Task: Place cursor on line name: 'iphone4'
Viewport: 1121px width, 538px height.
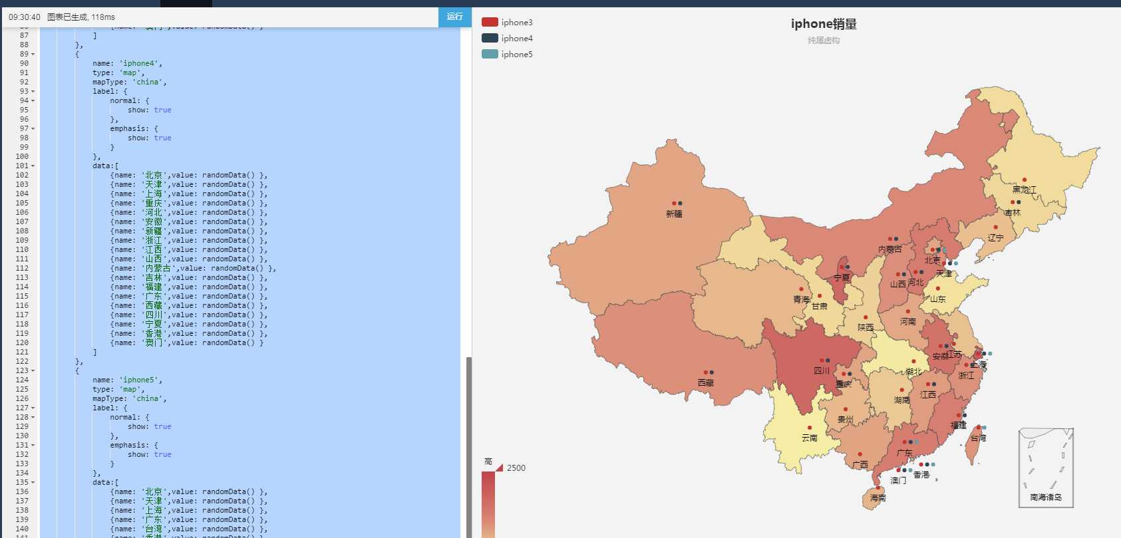Action: pyautogui.click(x=127, y=63)
